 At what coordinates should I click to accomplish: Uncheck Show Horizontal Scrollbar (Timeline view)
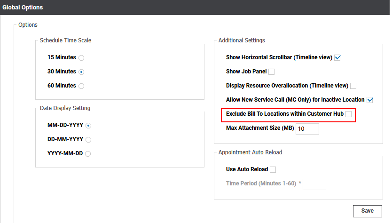pos(337,58)
